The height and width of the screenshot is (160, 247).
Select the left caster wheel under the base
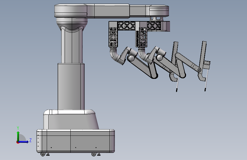click(43, 154)
